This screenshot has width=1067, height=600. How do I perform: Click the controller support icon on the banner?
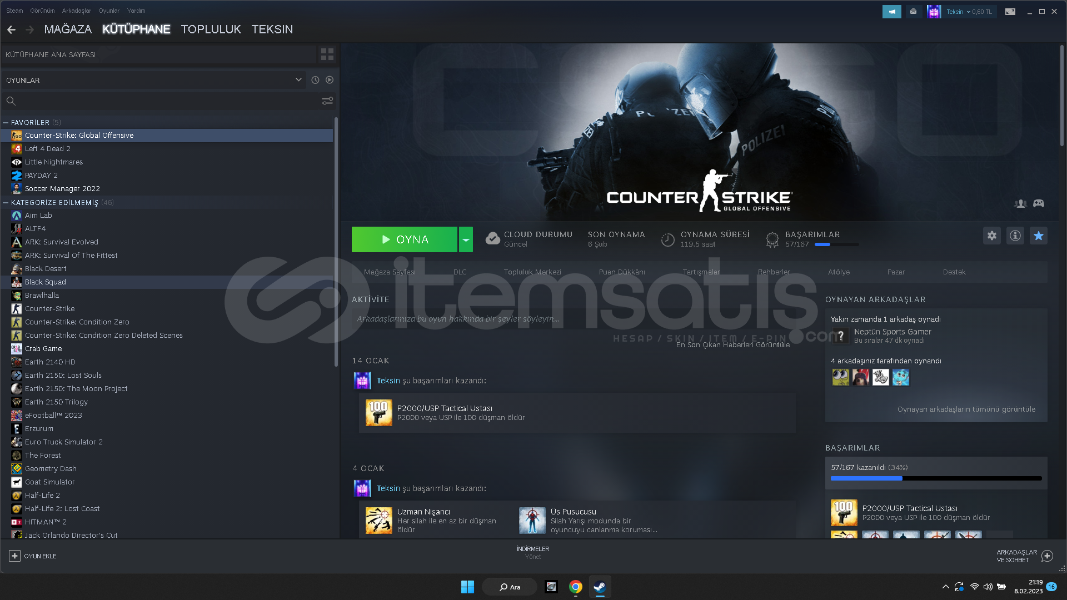click(1038, 203)
